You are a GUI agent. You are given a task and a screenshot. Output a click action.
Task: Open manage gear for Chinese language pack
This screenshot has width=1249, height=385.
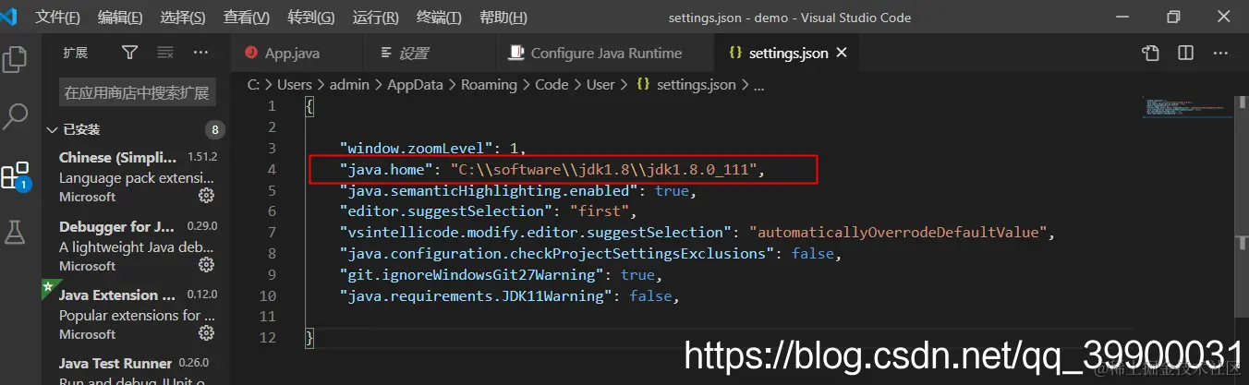click(x=207, y=196)
